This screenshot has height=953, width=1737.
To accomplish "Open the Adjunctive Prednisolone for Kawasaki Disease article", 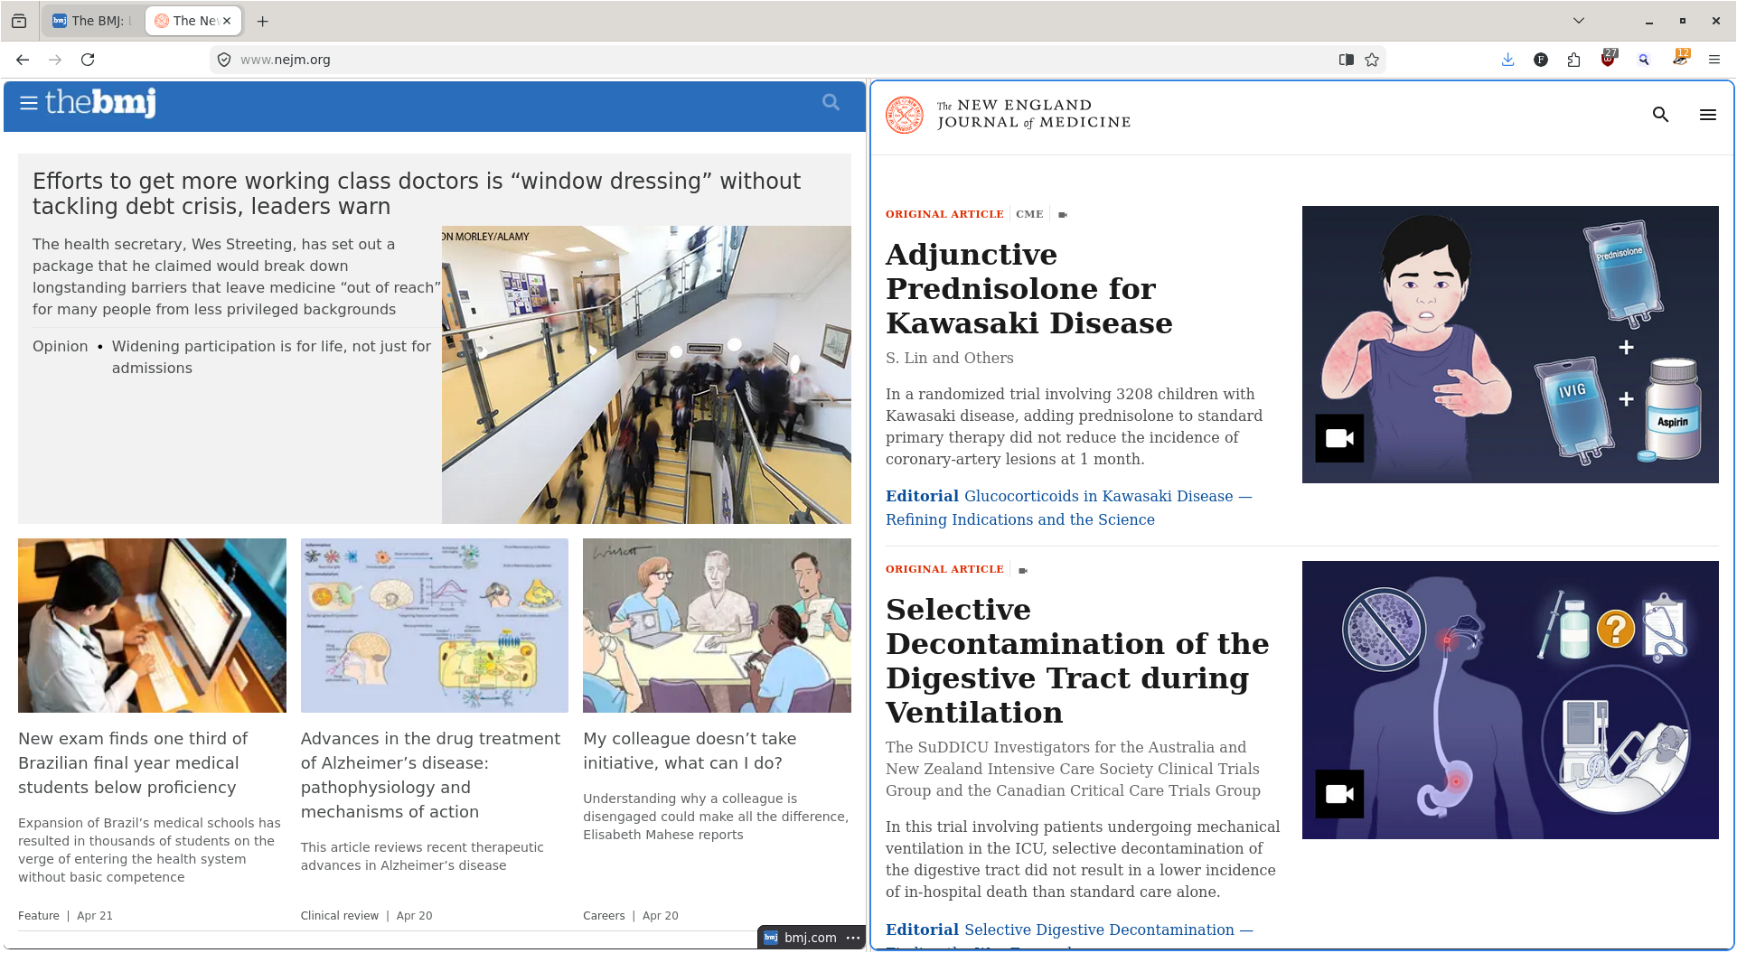I will point(1028,289).
